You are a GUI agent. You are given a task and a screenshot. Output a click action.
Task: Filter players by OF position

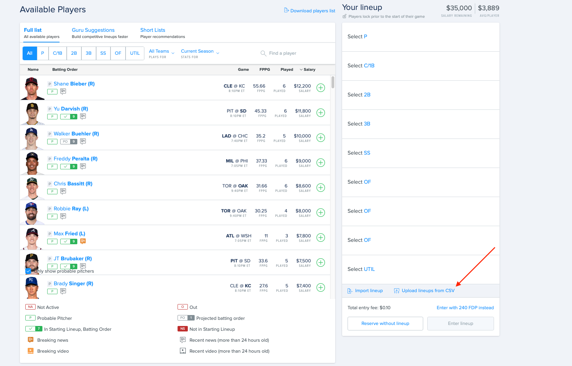tap(118, 53)
